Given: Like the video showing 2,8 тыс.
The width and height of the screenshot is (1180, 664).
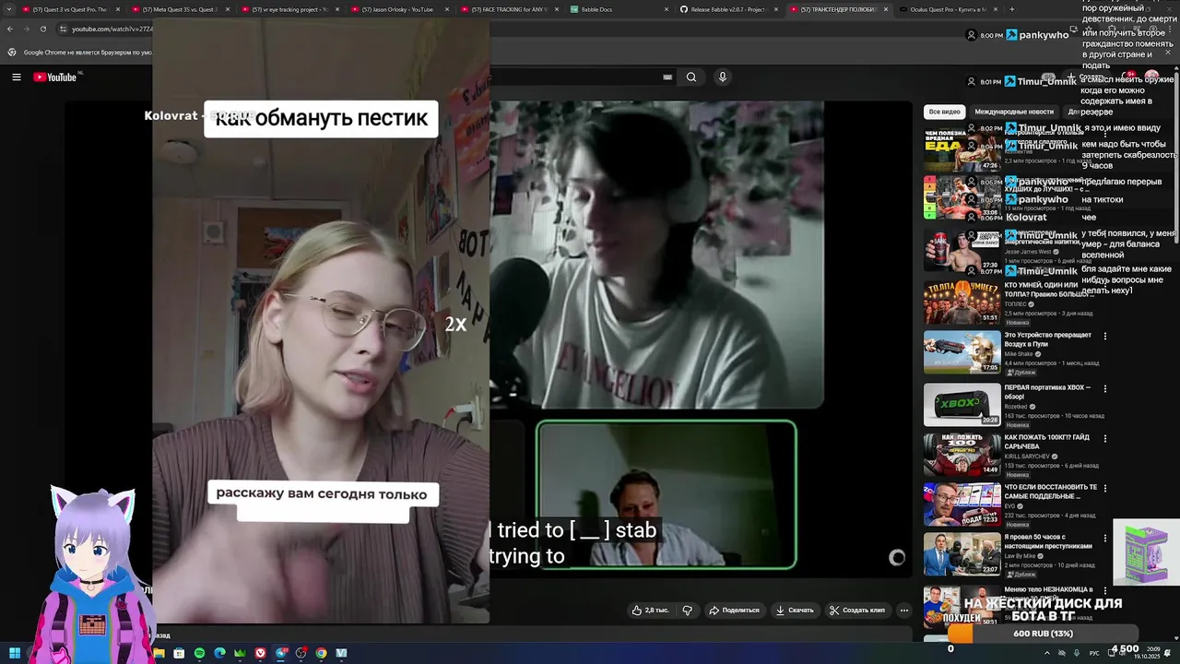Looking at the screenshot, I should click(x=651, y=610).
